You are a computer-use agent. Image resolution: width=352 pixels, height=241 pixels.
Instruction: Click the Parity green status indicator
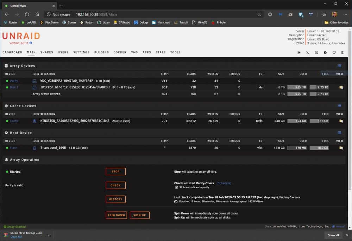pyautogui.click(x=7, y=81)
